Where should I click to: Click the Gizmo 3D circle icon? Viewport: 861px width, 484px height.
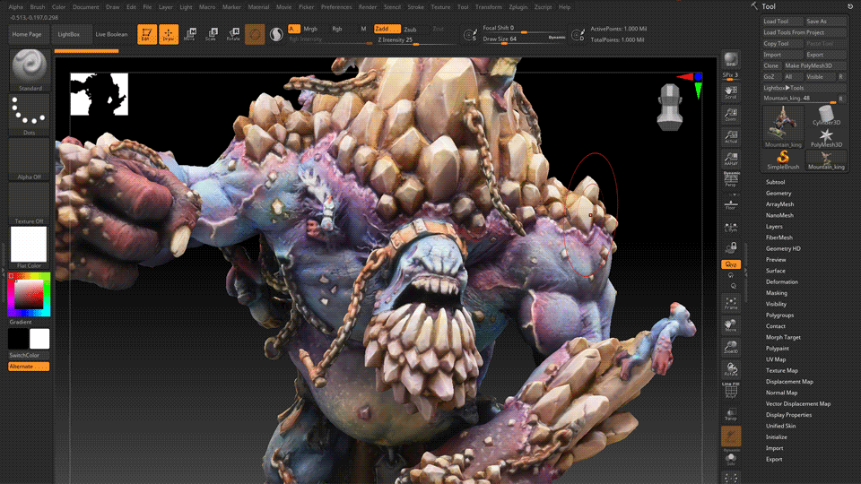pos(254,34)
